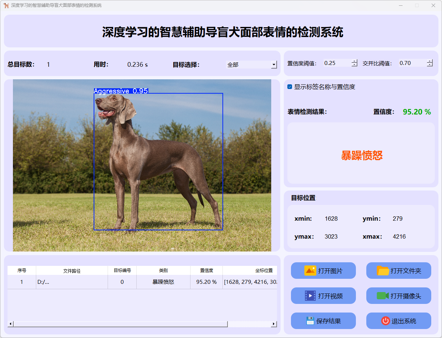Click the 打开摄像头 button label
The width and height of the screenshot is (442, 338).
[x=406, y=296]
